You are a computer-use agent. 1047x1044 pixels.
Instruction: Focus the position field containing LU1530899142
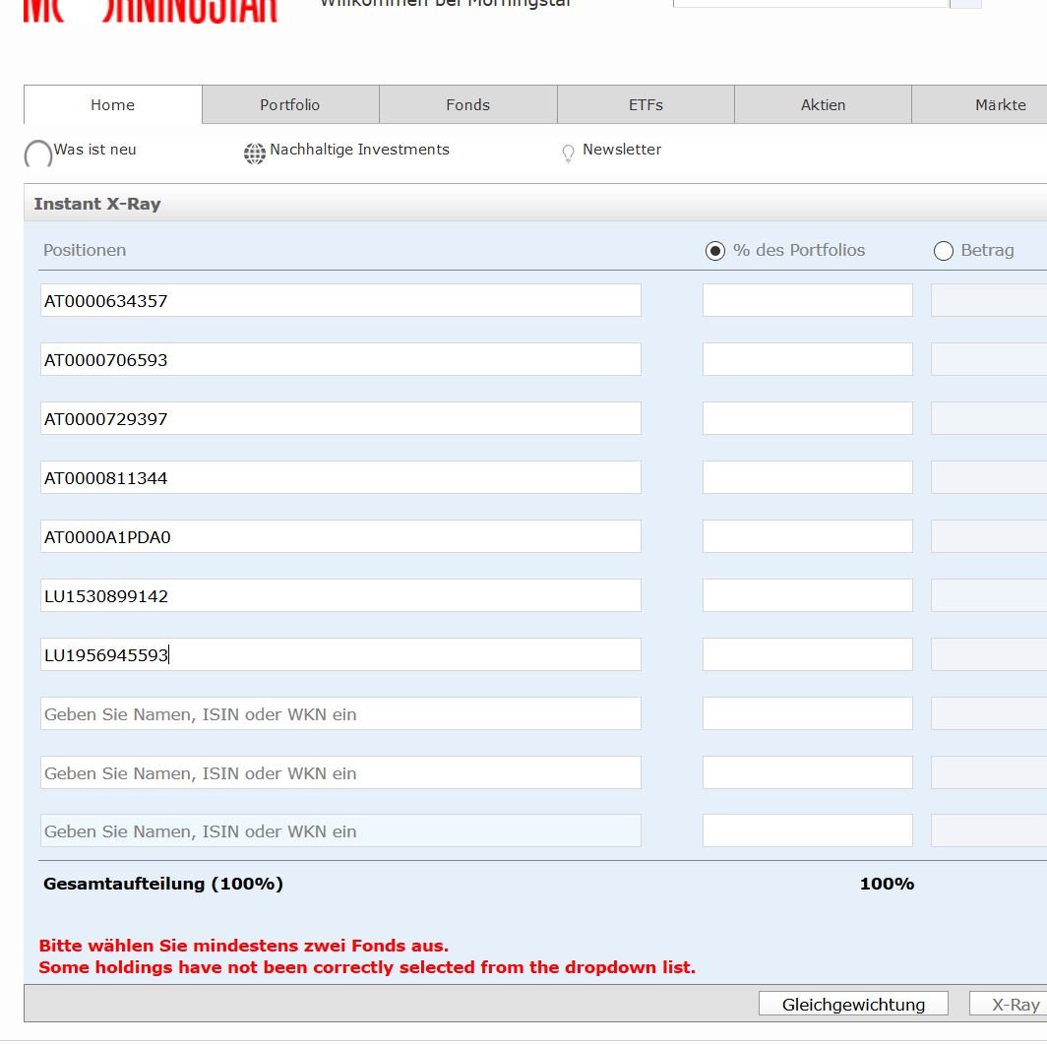click(x=340, y=595)
